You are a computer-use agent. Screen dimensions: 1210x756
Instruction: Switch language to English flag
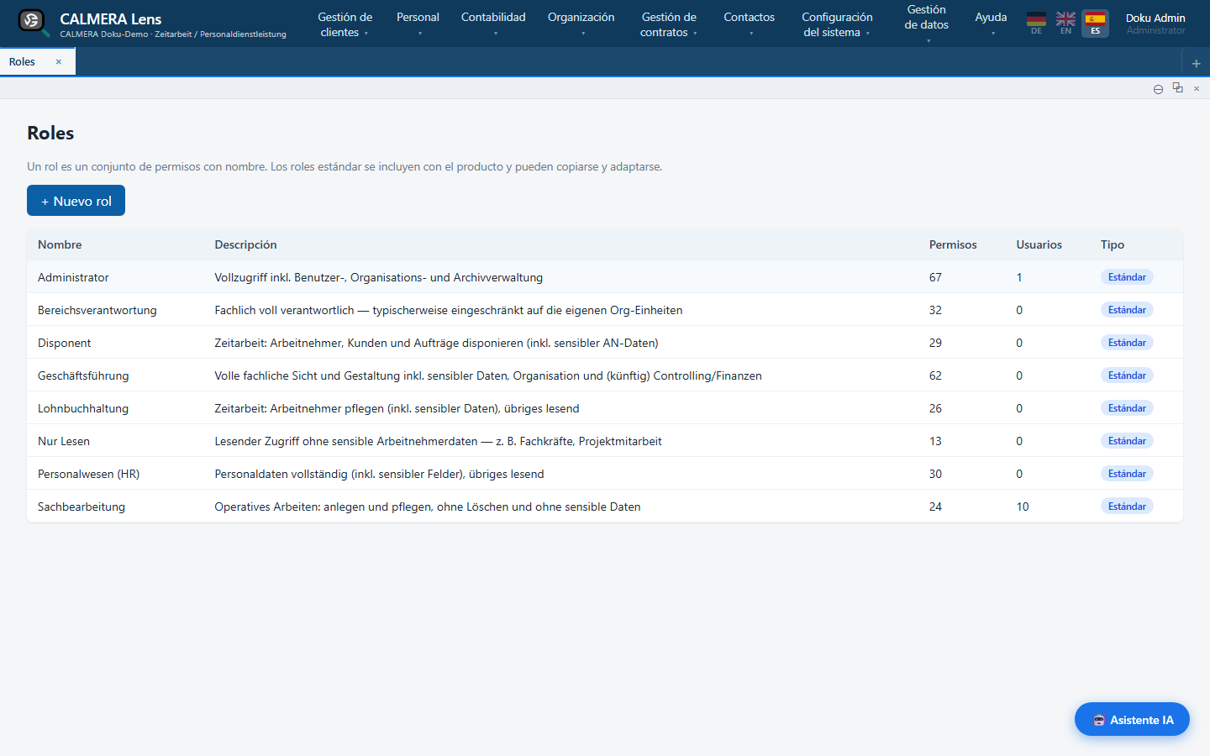[1065, 24]
